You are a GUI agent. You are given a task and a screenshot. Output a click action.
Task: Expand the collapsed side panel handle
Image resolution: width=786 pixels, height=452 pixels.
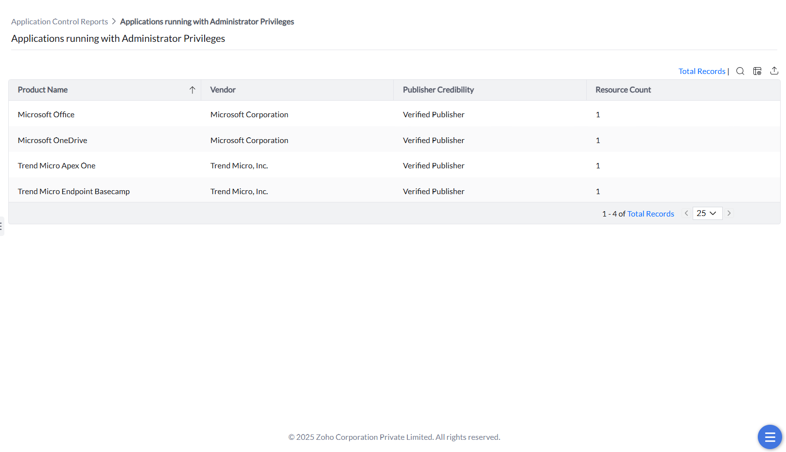click(x=1, y=226)
